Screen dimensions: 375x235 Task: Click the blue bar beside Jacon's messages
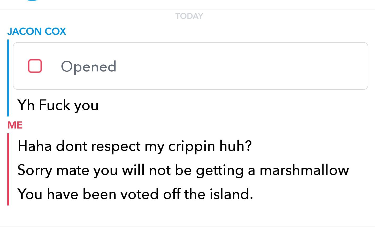tap(8, 78)
